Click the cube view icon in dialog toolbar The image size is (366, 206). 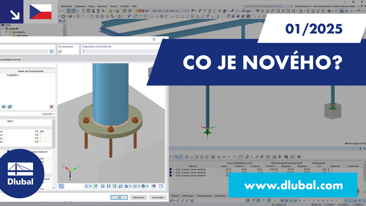tap(135, 186)
